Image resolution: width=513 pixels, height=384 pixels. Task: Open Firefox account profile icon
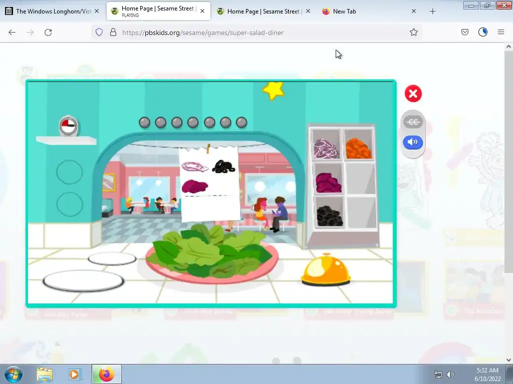pos(483,32)
